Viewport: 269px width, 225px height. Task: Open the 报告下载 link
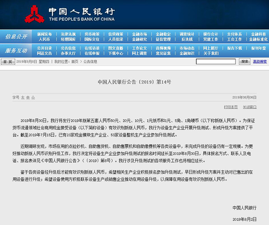point(234,48)
